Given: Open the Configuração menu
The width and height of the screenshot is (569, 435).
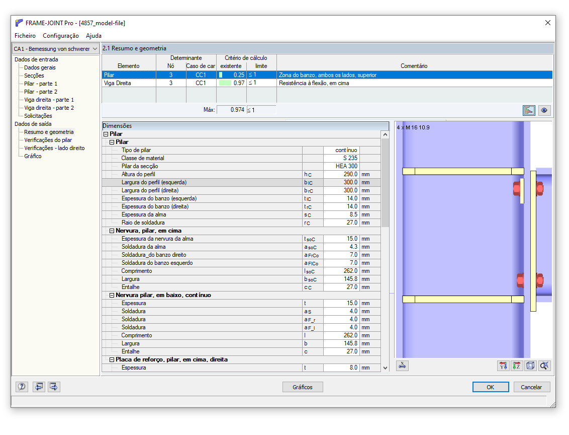Looking at the screenshot, I should pos(61,36).
